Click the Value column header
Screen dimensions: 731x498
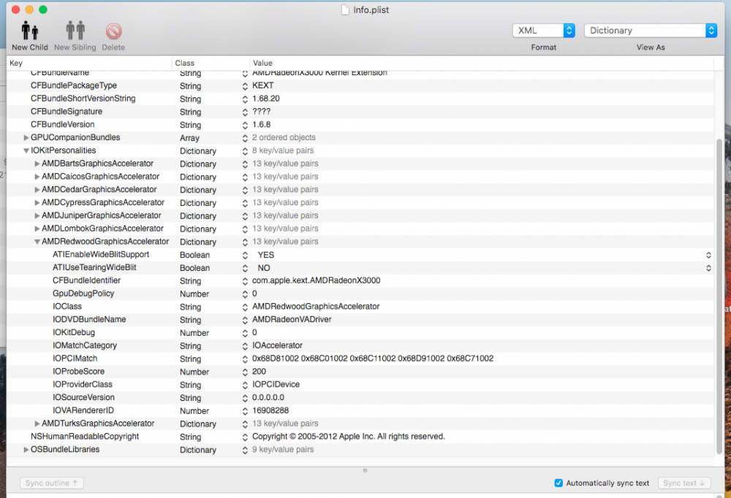point(482,63)
